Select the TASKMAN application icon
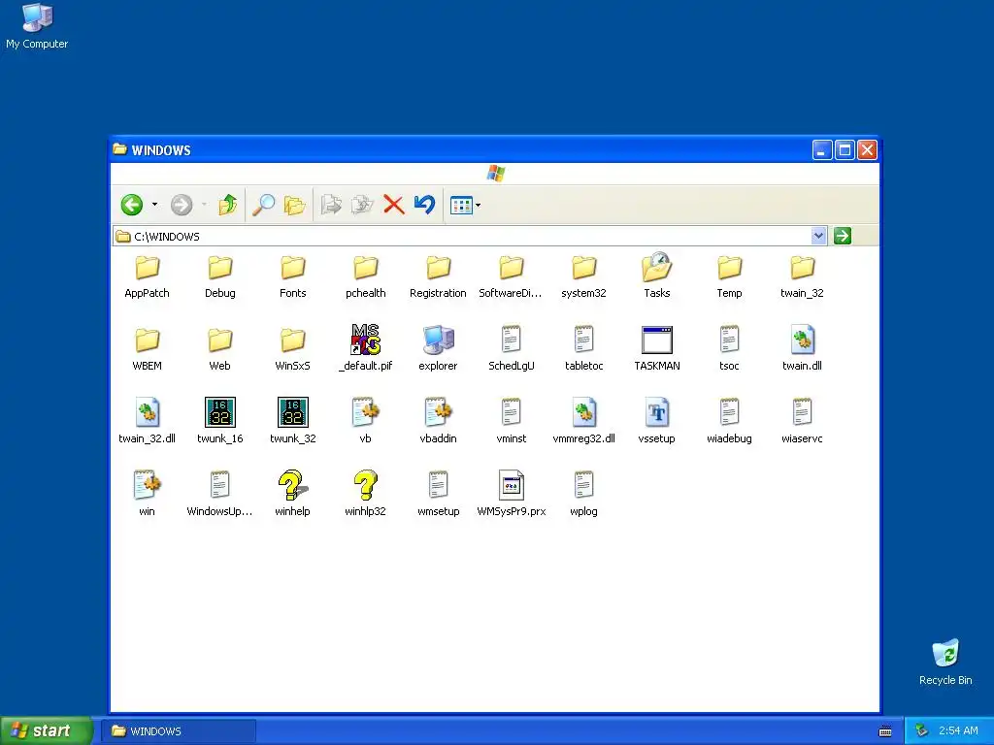994x745 pixels. click(x=657, y=348)
